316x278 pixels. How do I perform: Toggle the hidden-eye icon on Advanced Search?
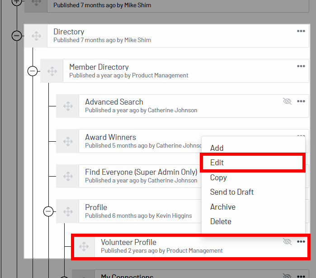click(287, 101)
